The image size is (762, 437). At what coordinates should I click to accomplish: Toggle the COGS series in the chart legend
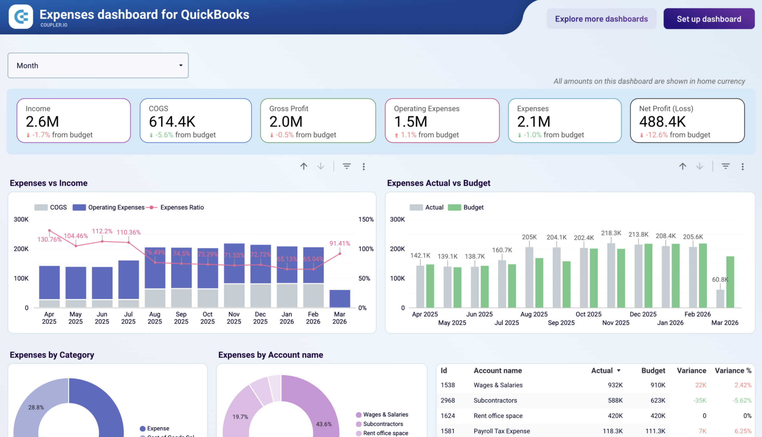[x=51, y=207]
